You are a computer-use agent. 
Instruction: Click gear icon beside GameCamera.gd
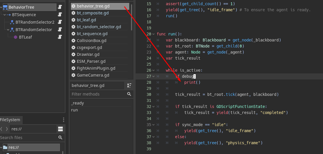pyautogui.click(x=73, y=75)
